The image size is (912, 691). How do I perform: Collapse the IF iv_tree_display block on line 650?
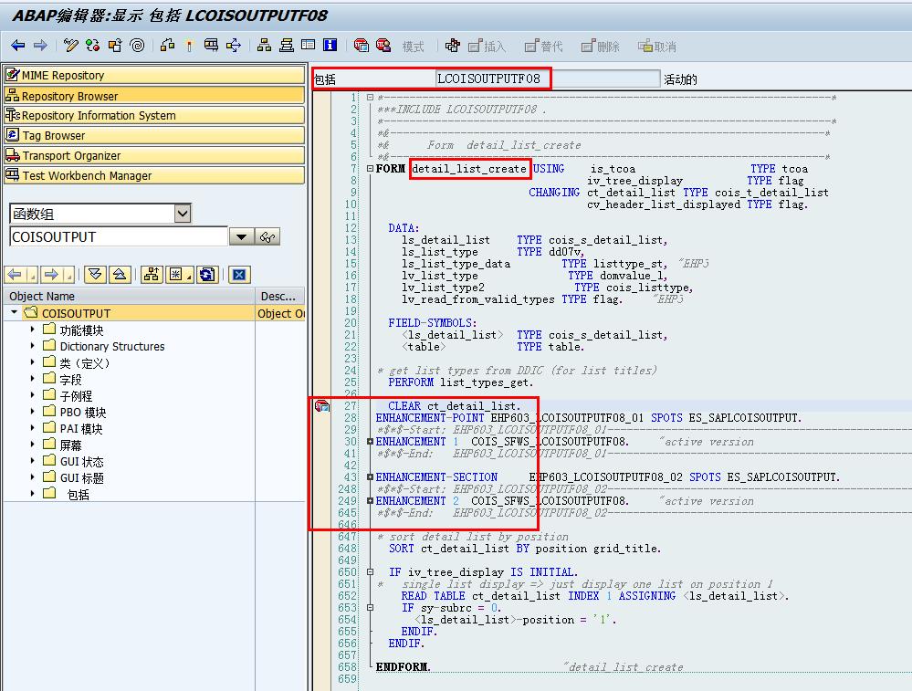coord(370,571)
